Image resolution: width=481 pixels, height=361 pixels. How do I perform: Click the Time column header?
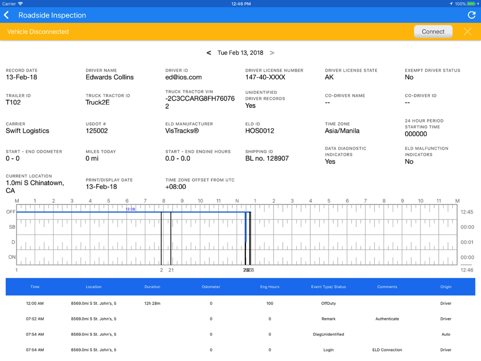pos(35,287)
